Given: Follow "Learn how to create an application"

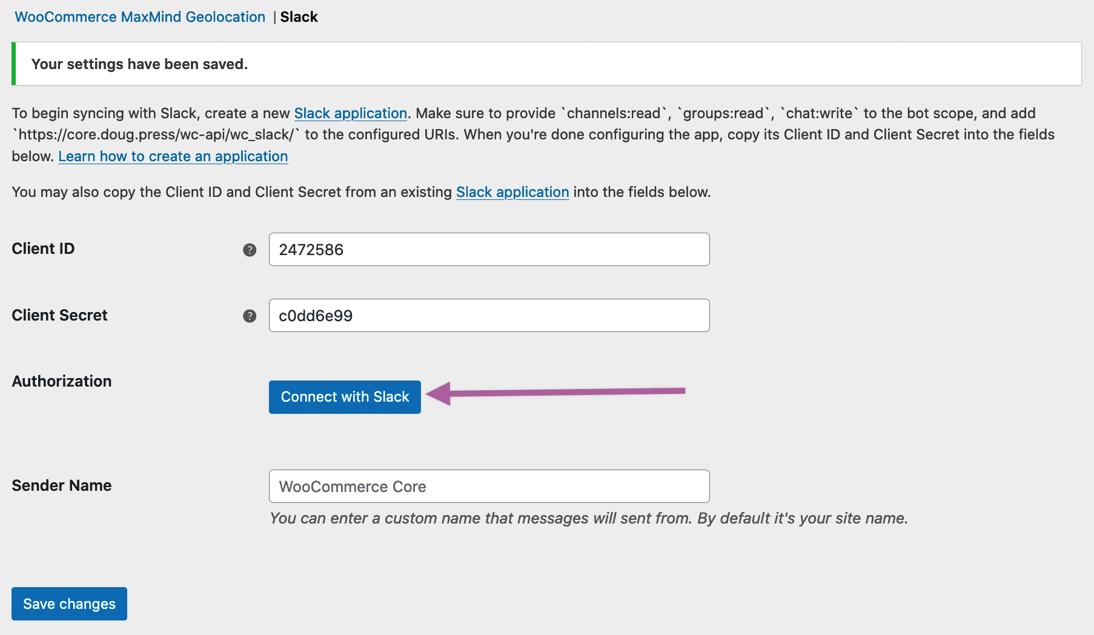Looking at the screenshot, I should point(173,156).
